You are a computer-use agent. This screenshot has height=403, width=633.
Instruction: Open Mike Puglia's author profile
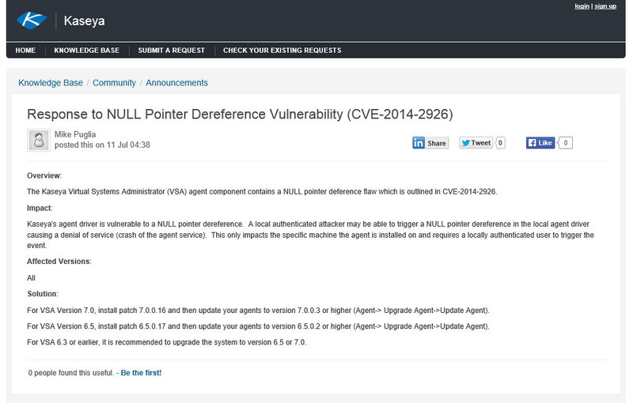tap(77, 134)
